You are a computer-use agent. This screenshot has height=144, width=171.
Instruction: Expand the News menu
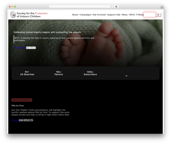126,15
